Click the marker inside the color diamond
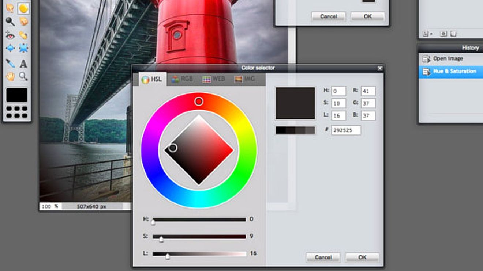 pyautogui.click(x=173, y=148)
